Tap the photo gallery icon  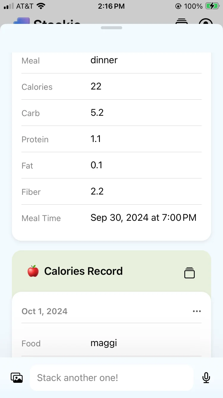(17, 378)
